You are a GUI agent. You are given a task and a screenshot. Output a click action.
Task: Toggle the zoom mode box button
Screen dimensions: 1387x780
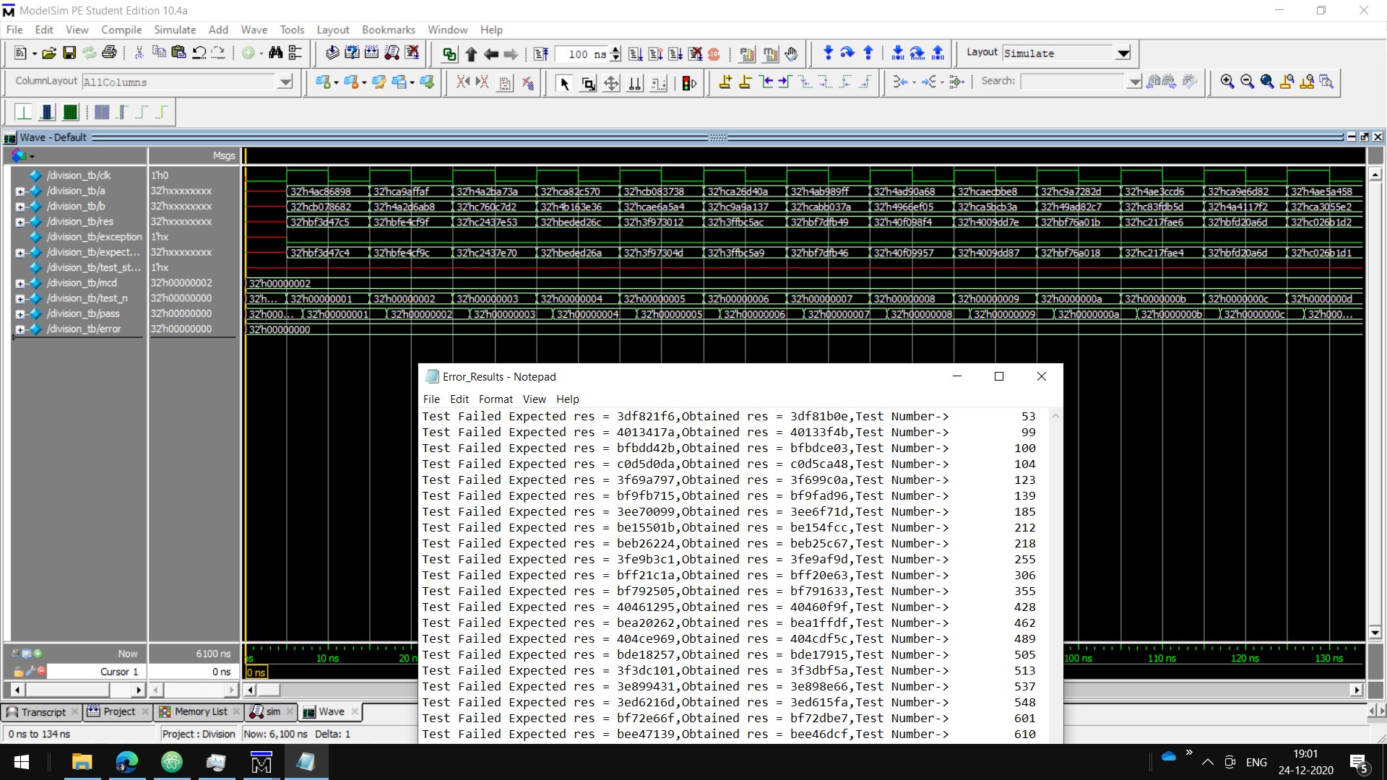tap(588, 83)
